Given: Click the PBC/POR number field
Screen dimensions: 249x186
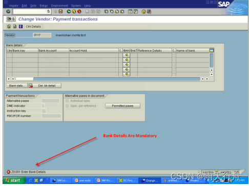Looking at the screenshot, I should tap(51, 116).
